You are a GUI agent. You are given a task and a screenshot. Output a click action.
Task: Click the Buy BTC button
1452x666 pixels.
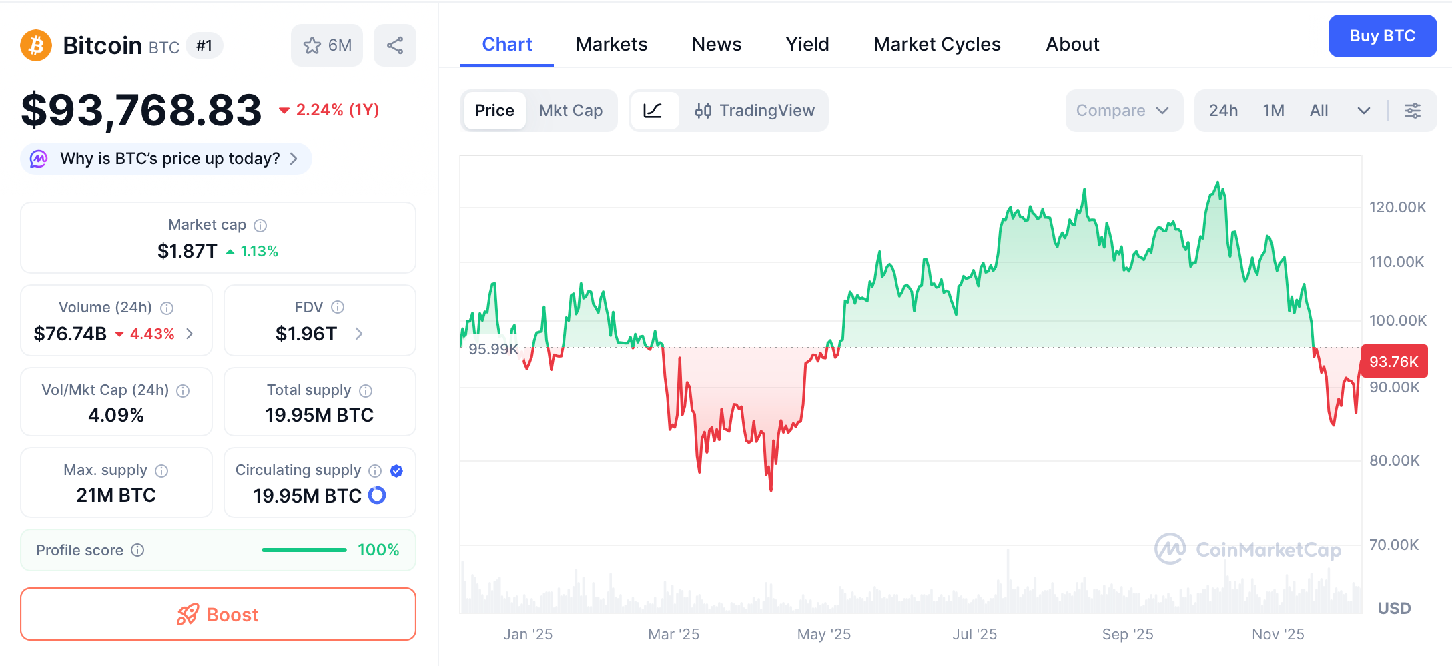tap(1382, 36)
